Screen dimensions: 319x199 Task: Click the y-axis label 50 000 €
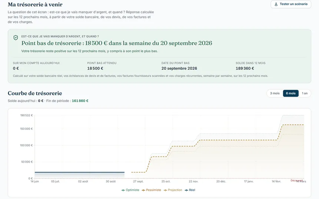(27, 162)
